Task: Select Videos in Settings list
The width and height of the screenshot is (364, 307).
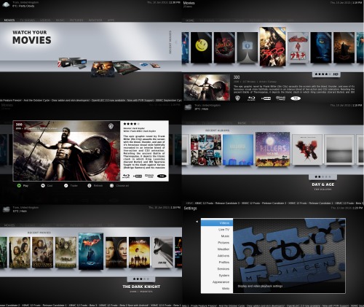Action: 217,223
